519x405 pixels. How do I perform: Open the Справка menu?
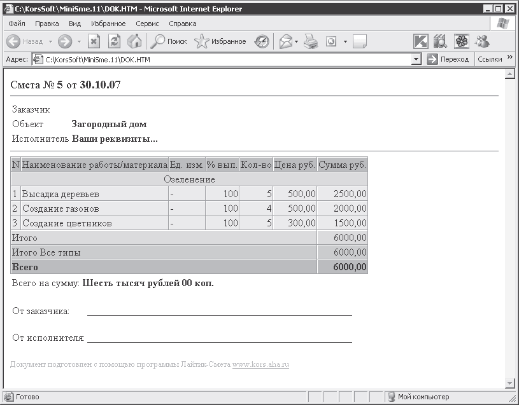coord(183,24)
